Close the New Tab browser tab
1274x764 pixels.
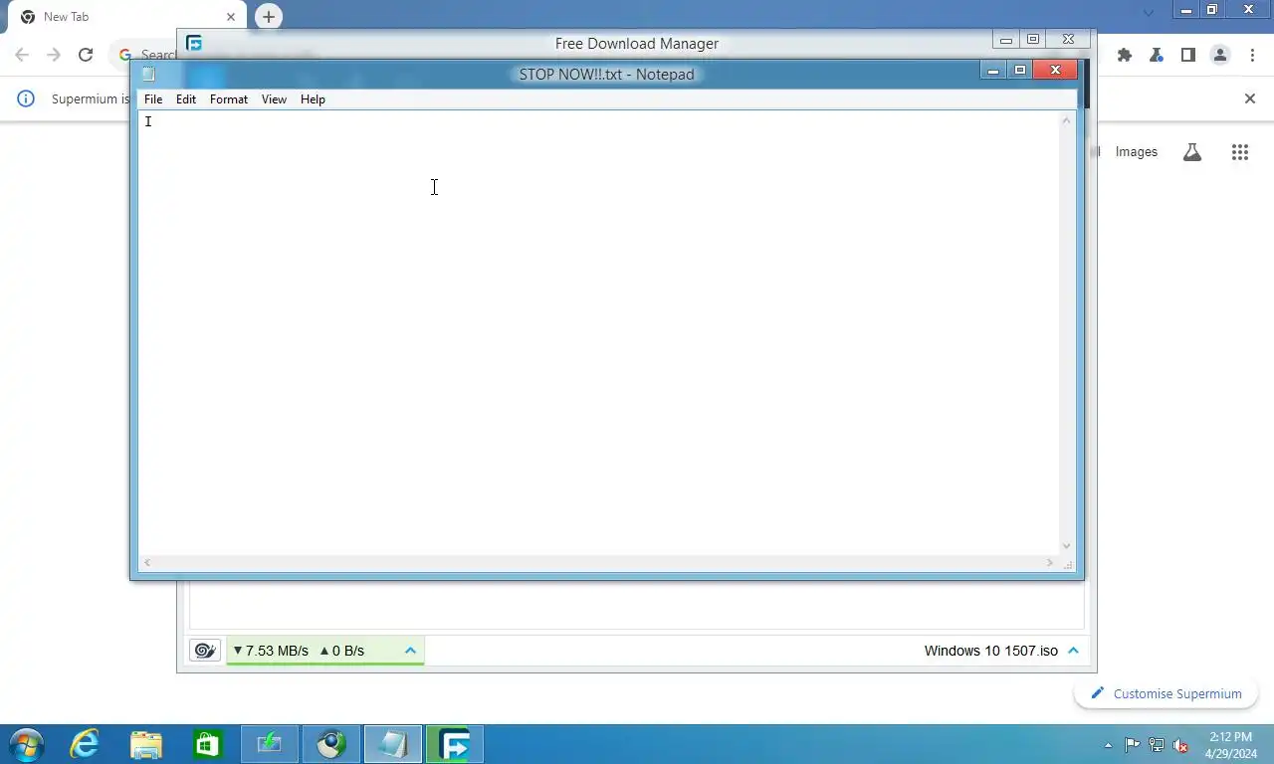[231, 17]
